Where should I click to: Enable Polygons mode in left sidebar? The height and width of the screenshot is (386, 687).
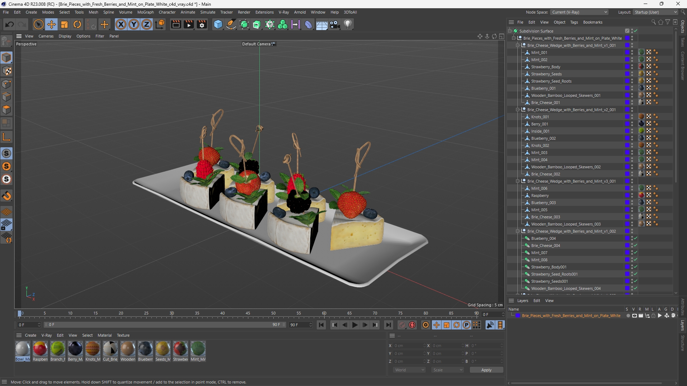[6, 110]
